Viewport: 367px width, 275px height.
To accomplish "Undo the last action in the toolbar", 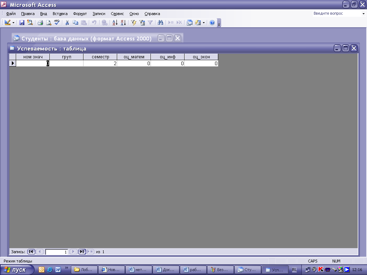I will (x=94, y=23).
